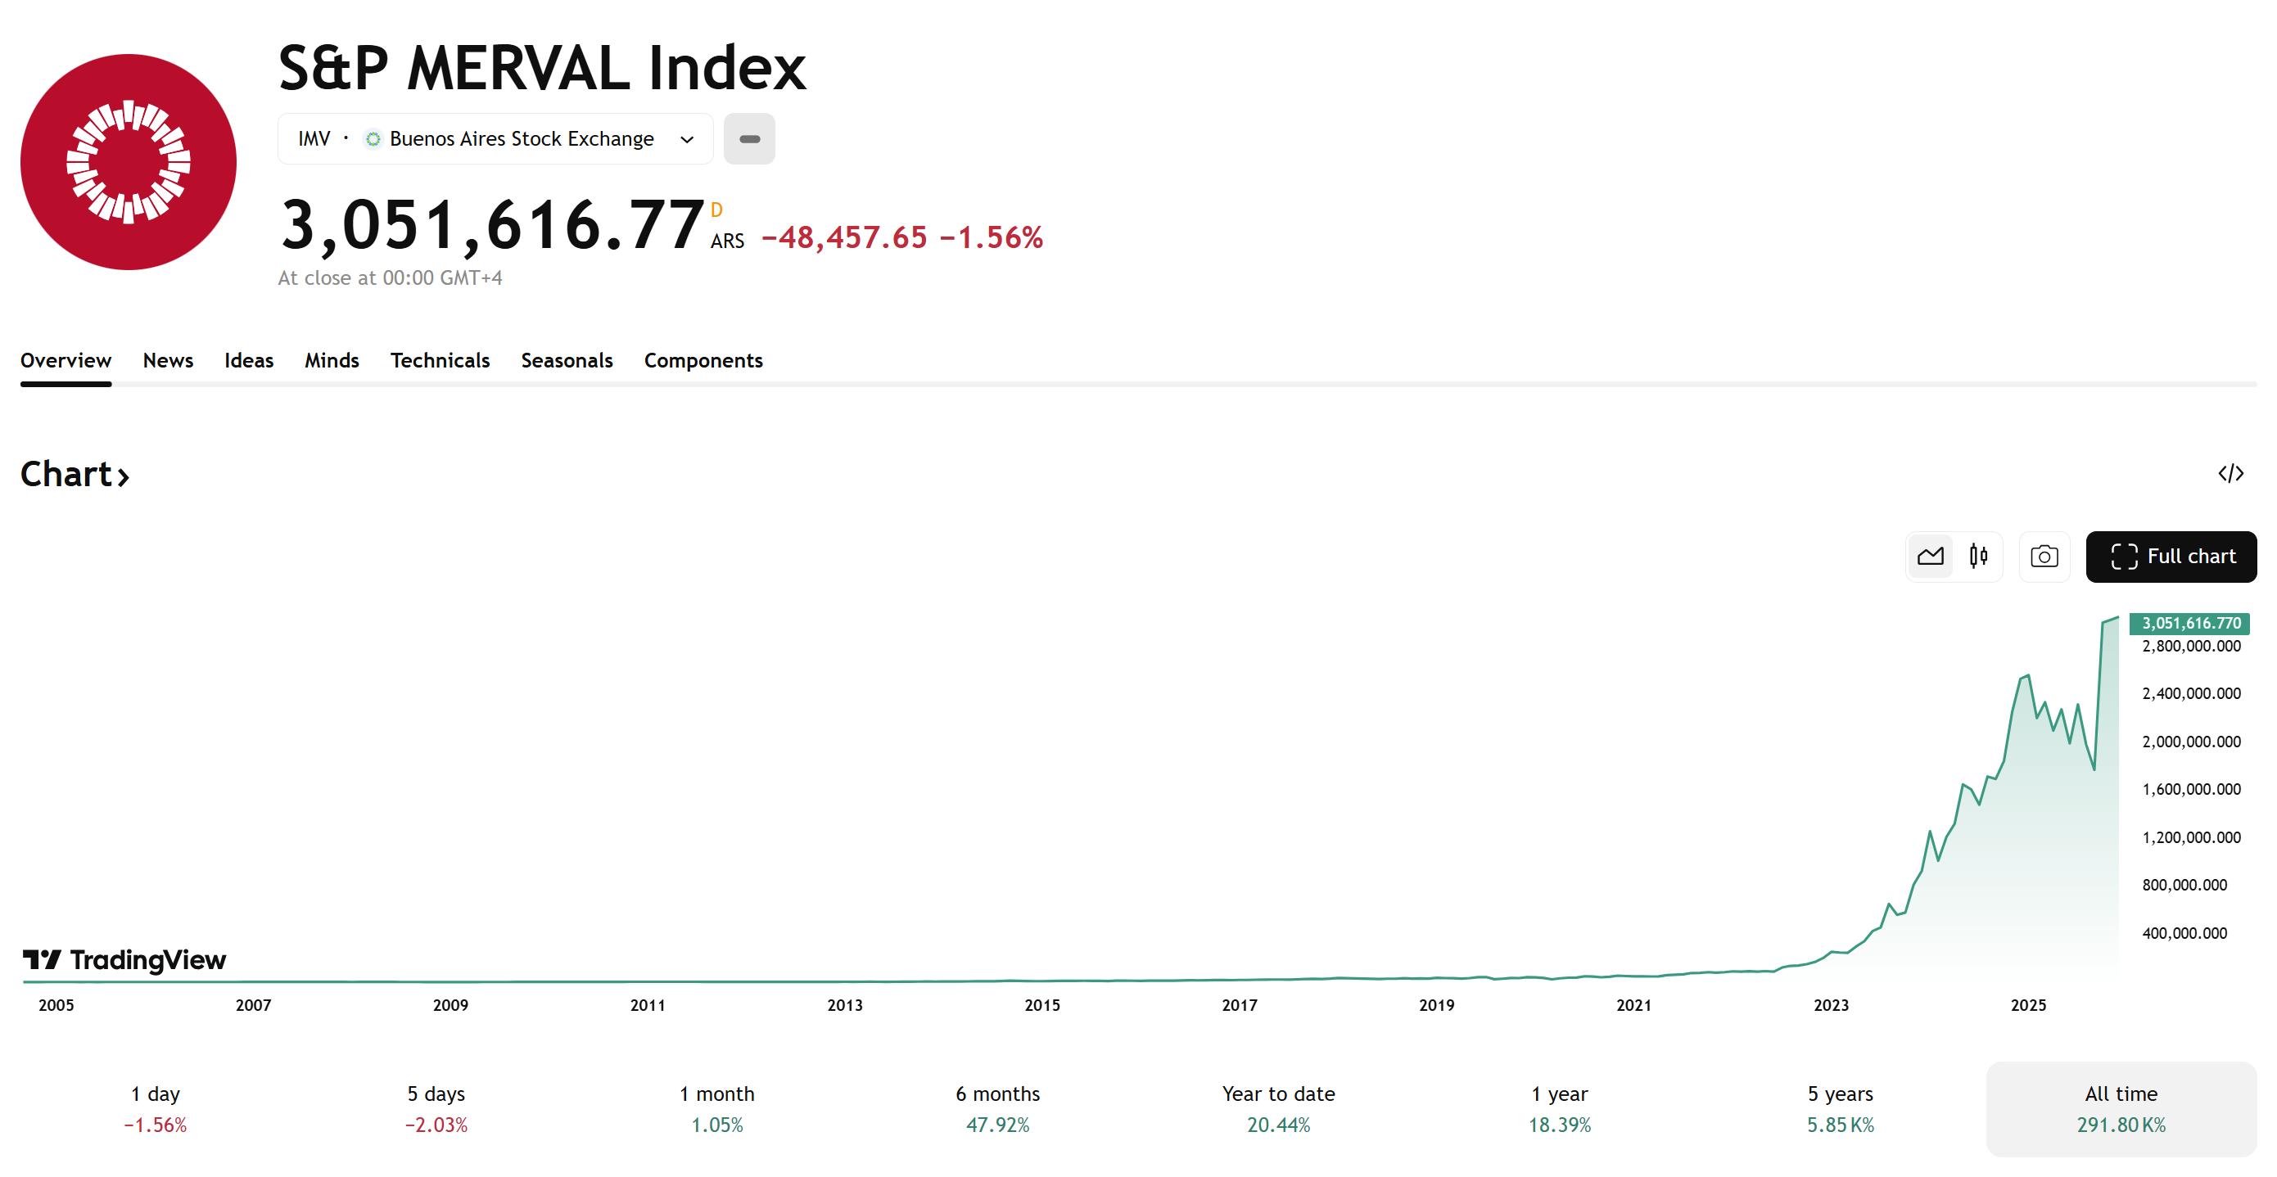This screenshot has height=1177, width=2277.
Task: Click the 2015 label on the chart timeline
Action: pos(1043,1004)
